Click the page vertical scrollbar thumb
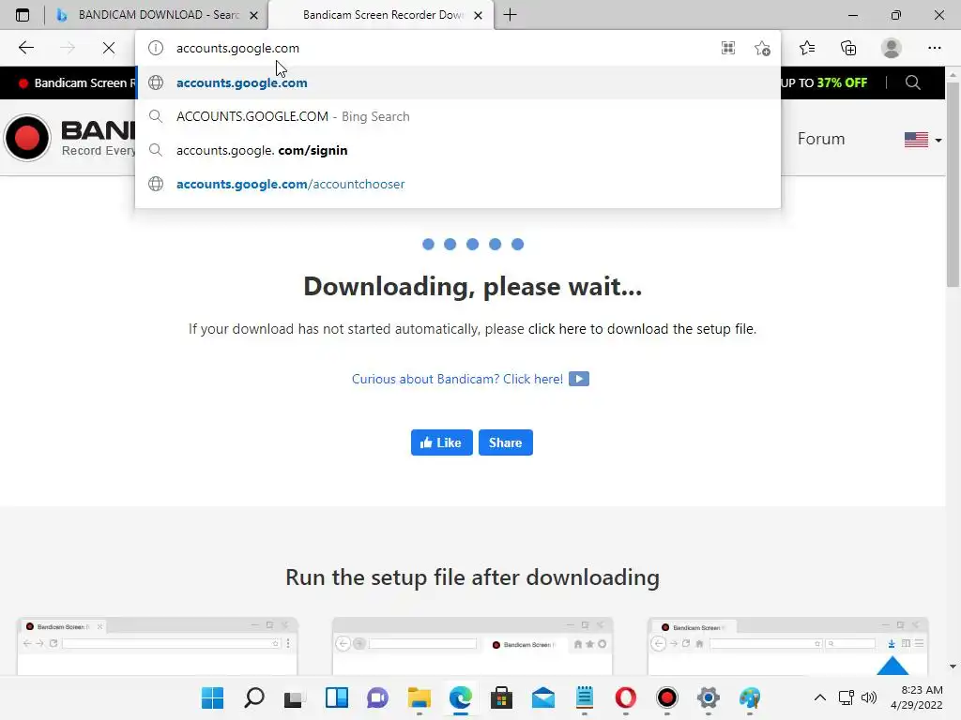 point(953,184)
